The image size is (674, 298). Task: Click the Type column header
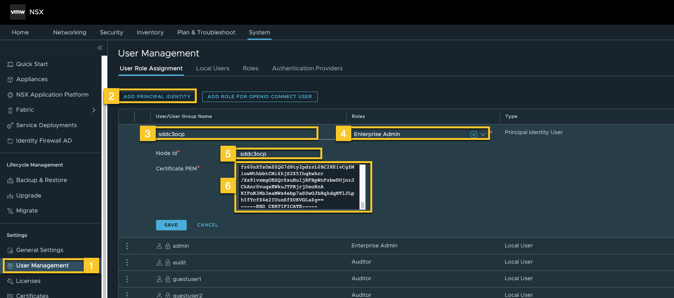[511, 116]
